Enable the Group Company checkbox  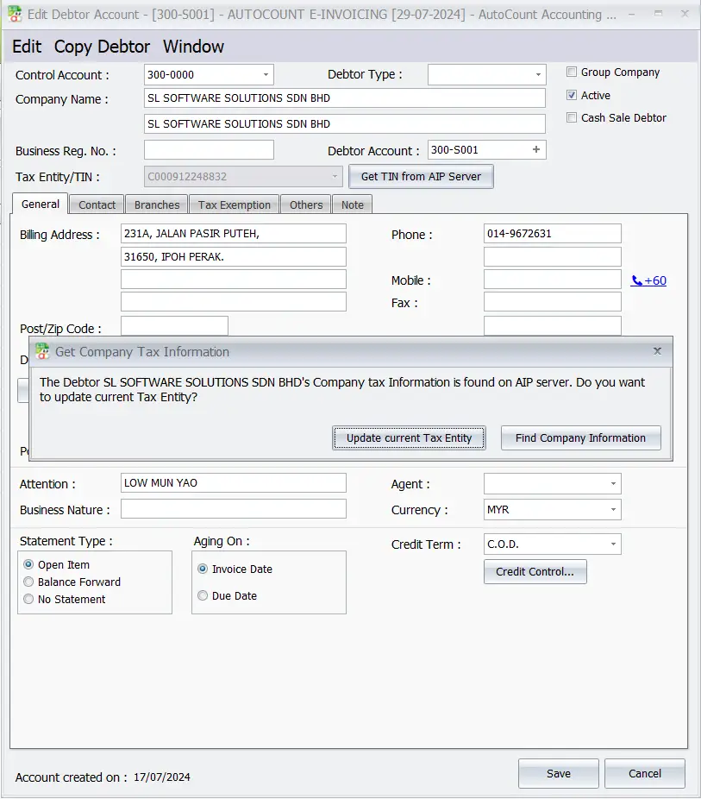(571, 72)
